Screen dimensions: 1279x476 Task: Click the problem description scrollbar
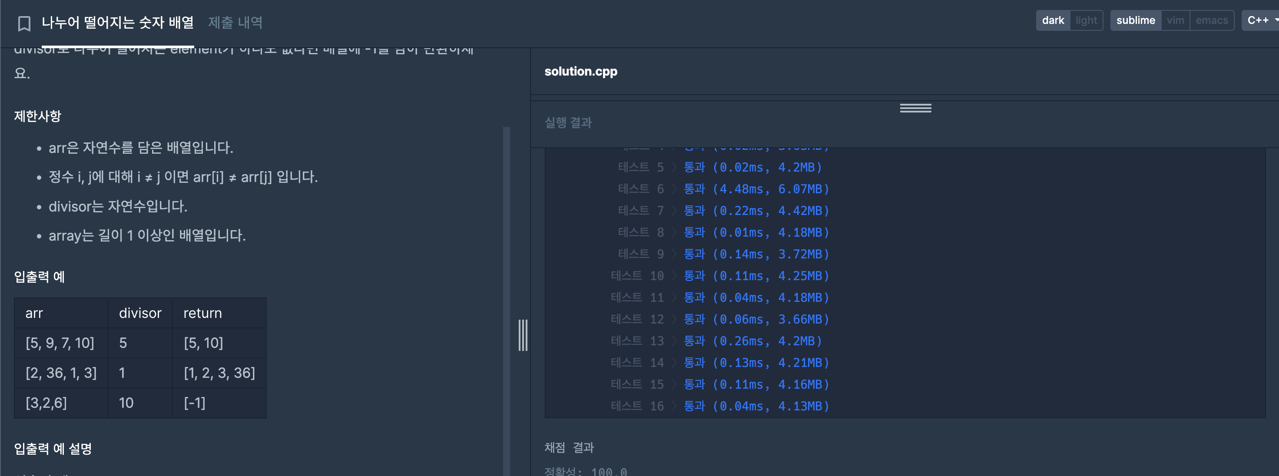tap(507, 301)
